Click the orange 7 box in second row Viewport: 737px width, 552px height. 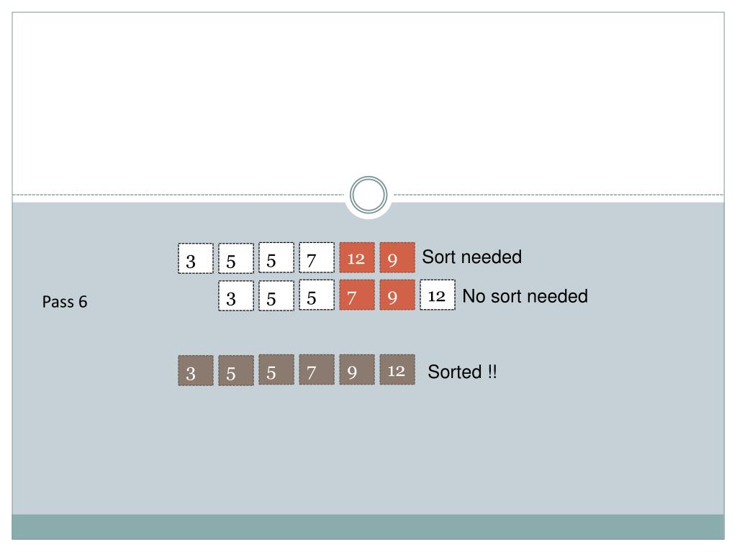point(357,295)
